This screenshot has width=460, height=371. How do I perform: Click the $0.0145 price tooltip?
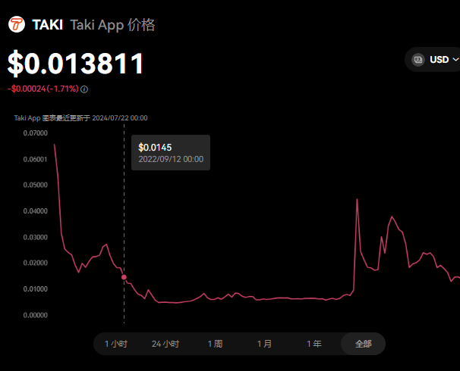170,152
